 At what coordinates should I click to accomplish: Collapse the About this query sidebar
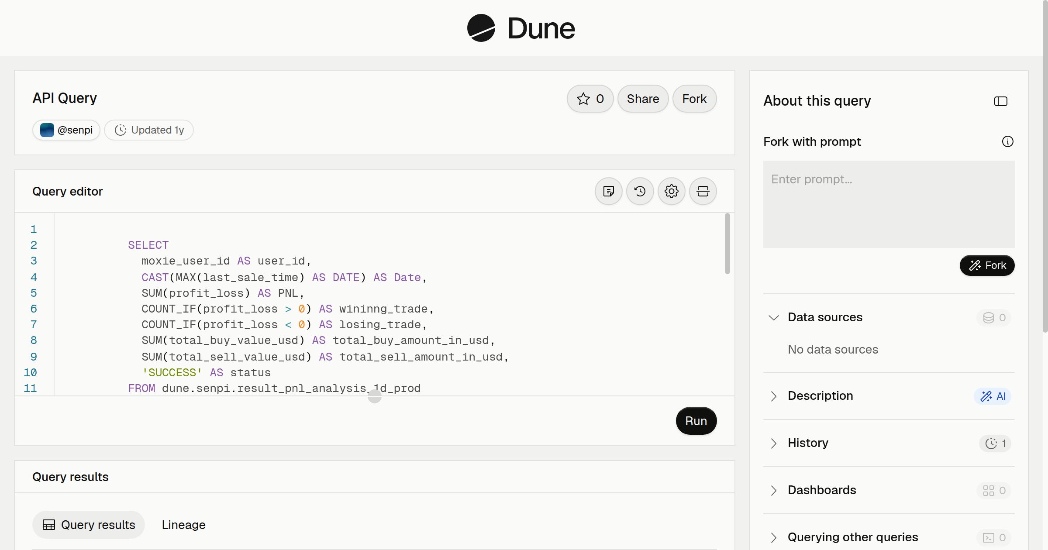[1000, 101]
